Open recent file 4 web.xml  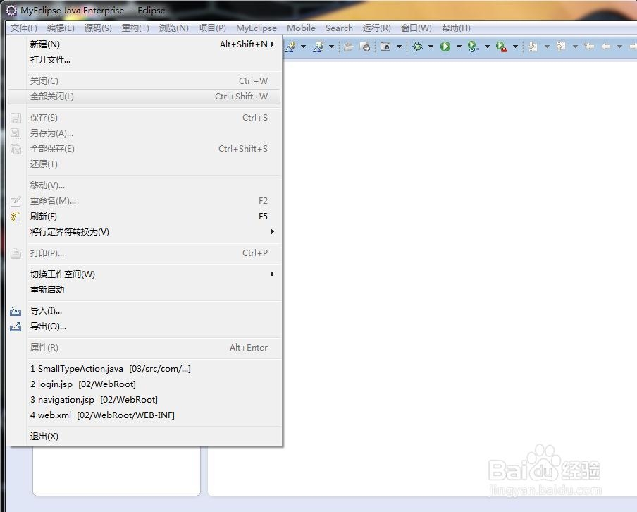click(144, 415)
